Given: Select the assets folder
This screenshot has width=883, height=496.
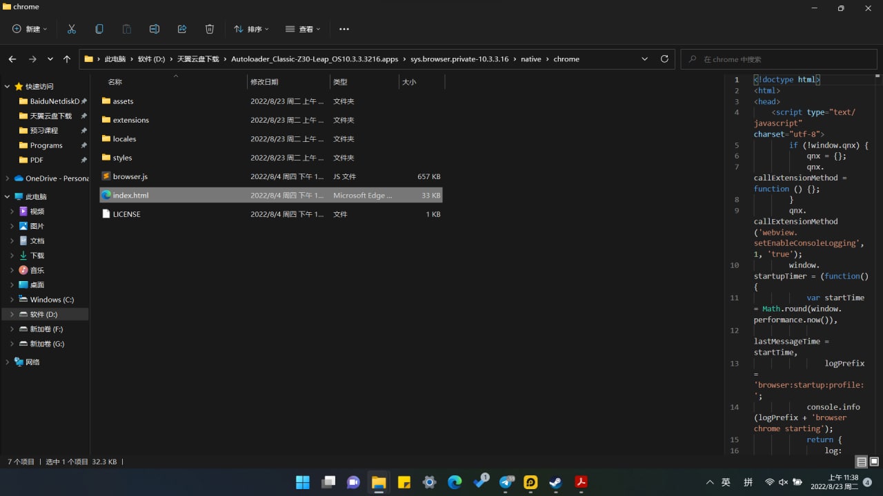Looking at the screenshot, I should (271, 101).
